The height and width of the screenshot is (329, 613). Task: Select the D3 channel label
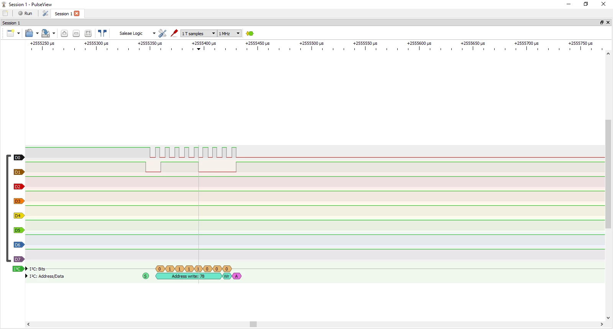[19, 201]
